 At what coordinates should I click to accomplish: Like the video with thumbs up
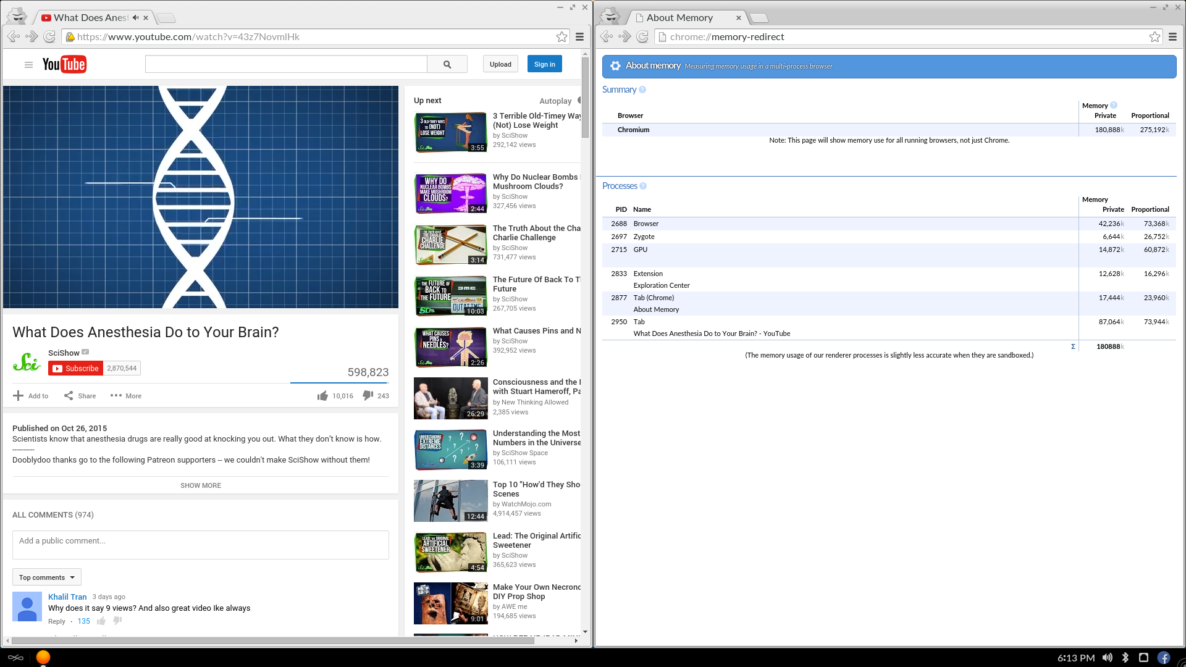coord(322,396)
